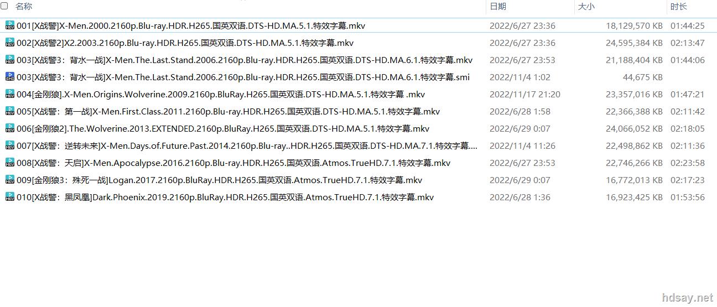Click the MKV icon of 010 Dark.Phoenix
This screenshot has width=717, height=307.
click(10, 197)
